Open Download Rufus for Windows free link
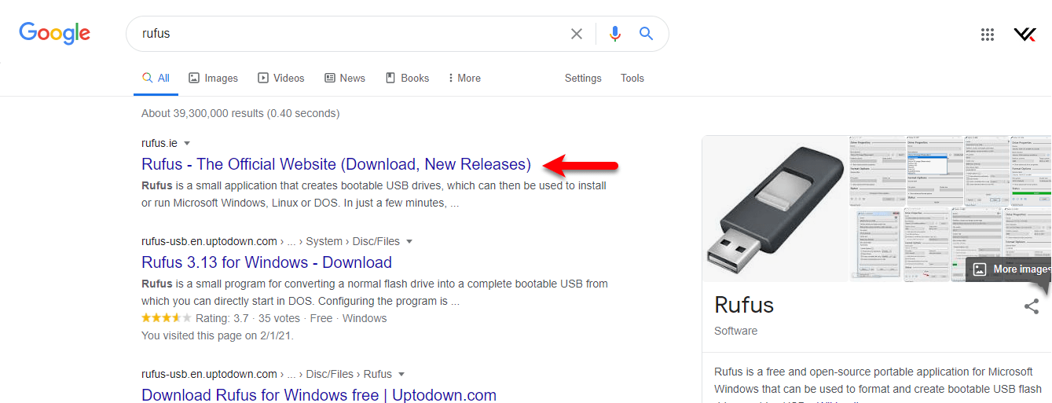 (319, 395)
